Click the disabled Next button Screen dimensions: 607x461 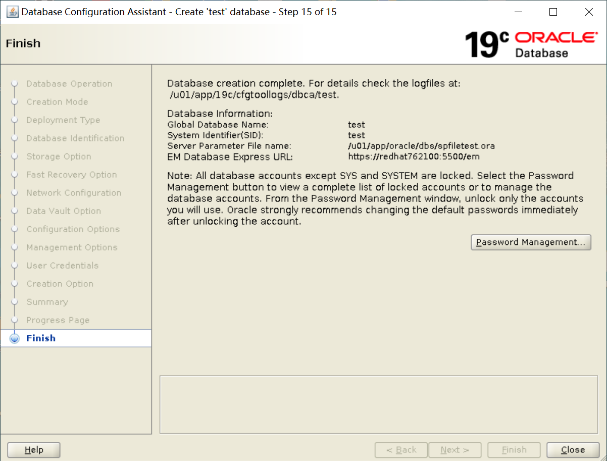(x=454, y=450)
